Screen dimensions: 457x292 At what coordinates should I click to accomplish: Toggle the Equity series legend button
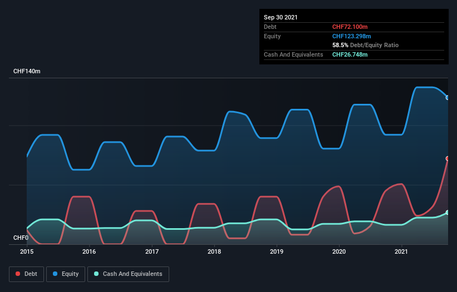(66, 274)
